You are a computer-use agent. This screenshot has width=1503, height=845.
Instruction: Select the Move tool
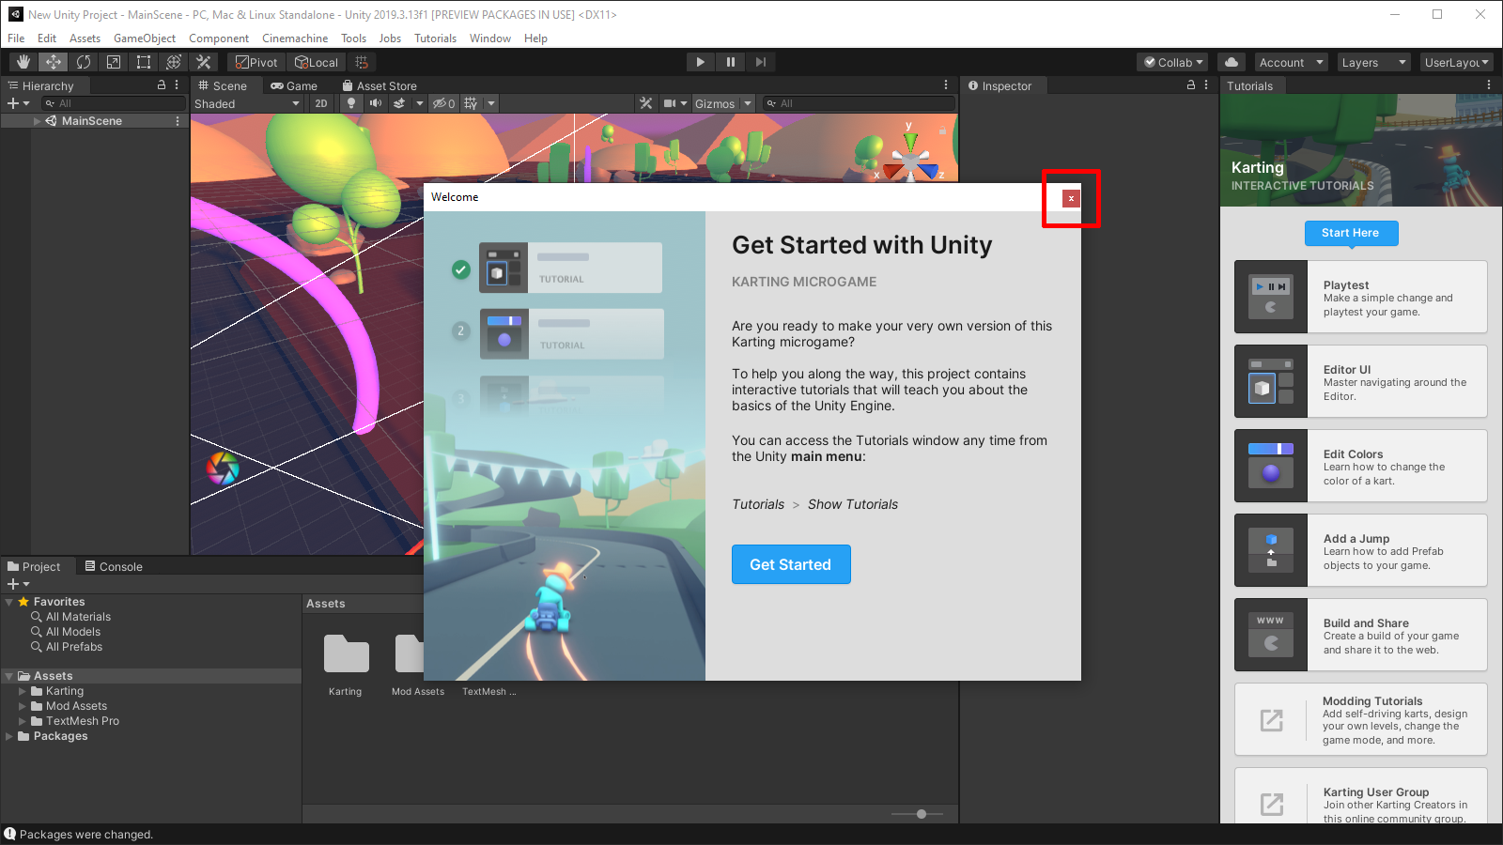[53, 61]
